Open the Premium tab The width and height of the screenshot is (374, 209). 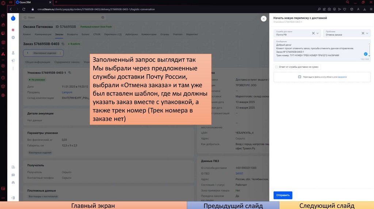click(x=178, y=34)
